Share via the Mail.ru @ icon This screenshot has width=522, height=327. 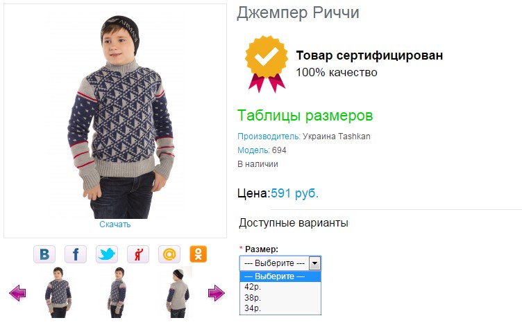tap(169, 254)
